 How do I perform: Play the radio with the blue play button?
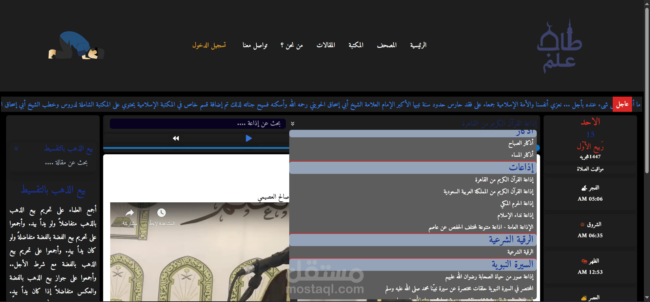249,138
